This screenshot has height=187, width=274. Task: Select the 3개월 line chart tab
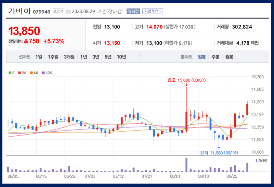click(69, 57)
